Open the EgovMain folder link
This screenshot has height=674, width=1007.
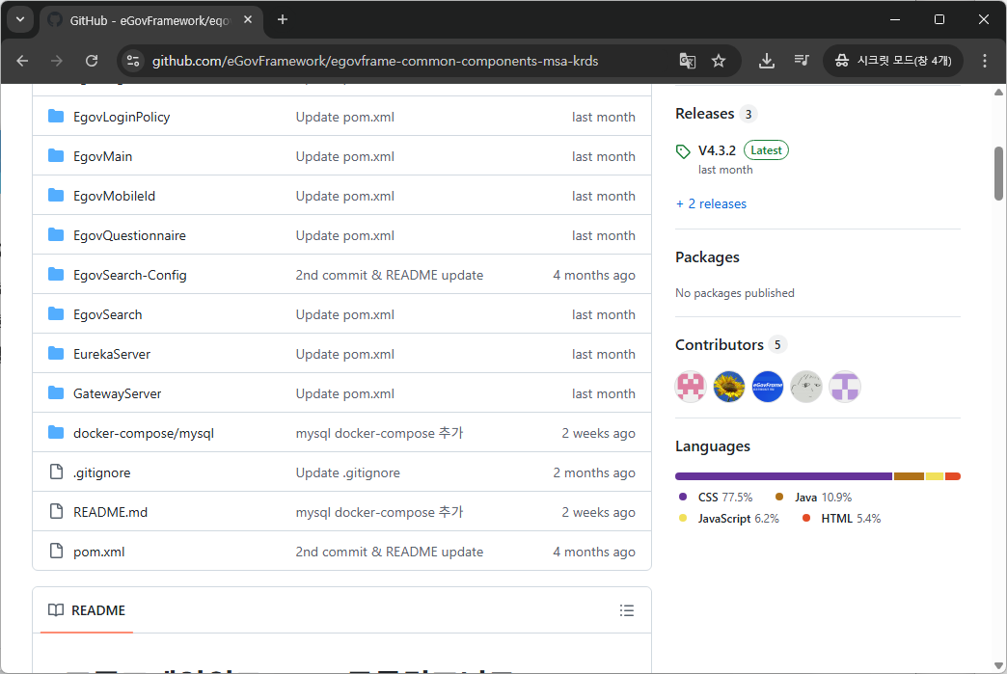point(103,156)
